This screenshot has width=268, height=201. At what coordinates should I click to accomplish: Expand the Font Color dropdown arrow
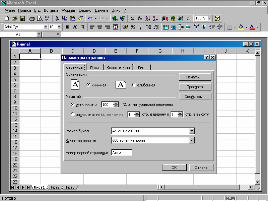tap(258, 27)
